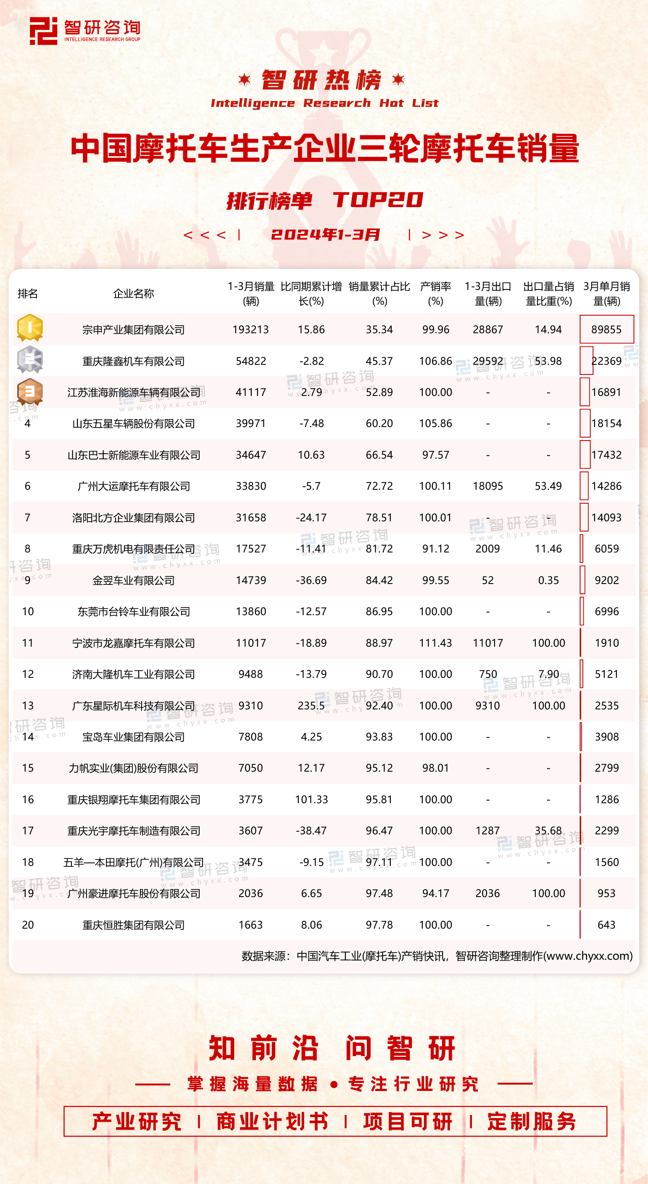Click the right triple arrows beside date
The image size is (648, 1184).
[443, 235]
